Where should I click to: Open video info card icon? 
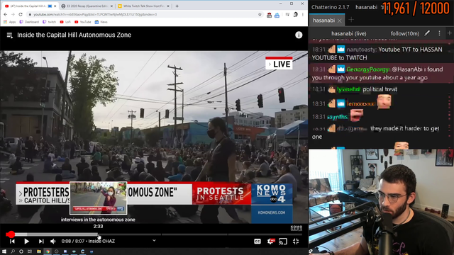click(299, 35)
